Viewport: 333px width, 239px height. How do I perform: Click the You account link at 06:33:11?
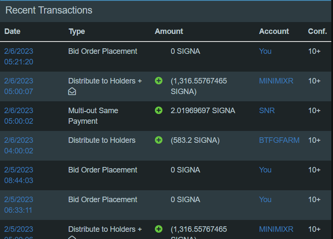(x=265, y=200)
